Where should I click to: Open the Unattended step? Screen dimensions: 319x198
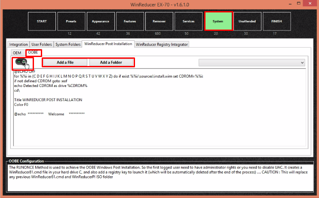click(247, 21)
